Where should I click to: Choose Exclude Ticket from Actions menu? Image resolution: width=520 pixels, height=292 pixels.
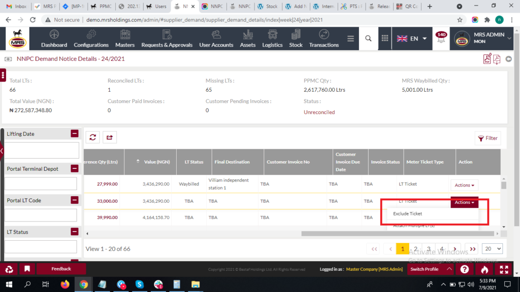pyautogui.click(x=408, y=213)
